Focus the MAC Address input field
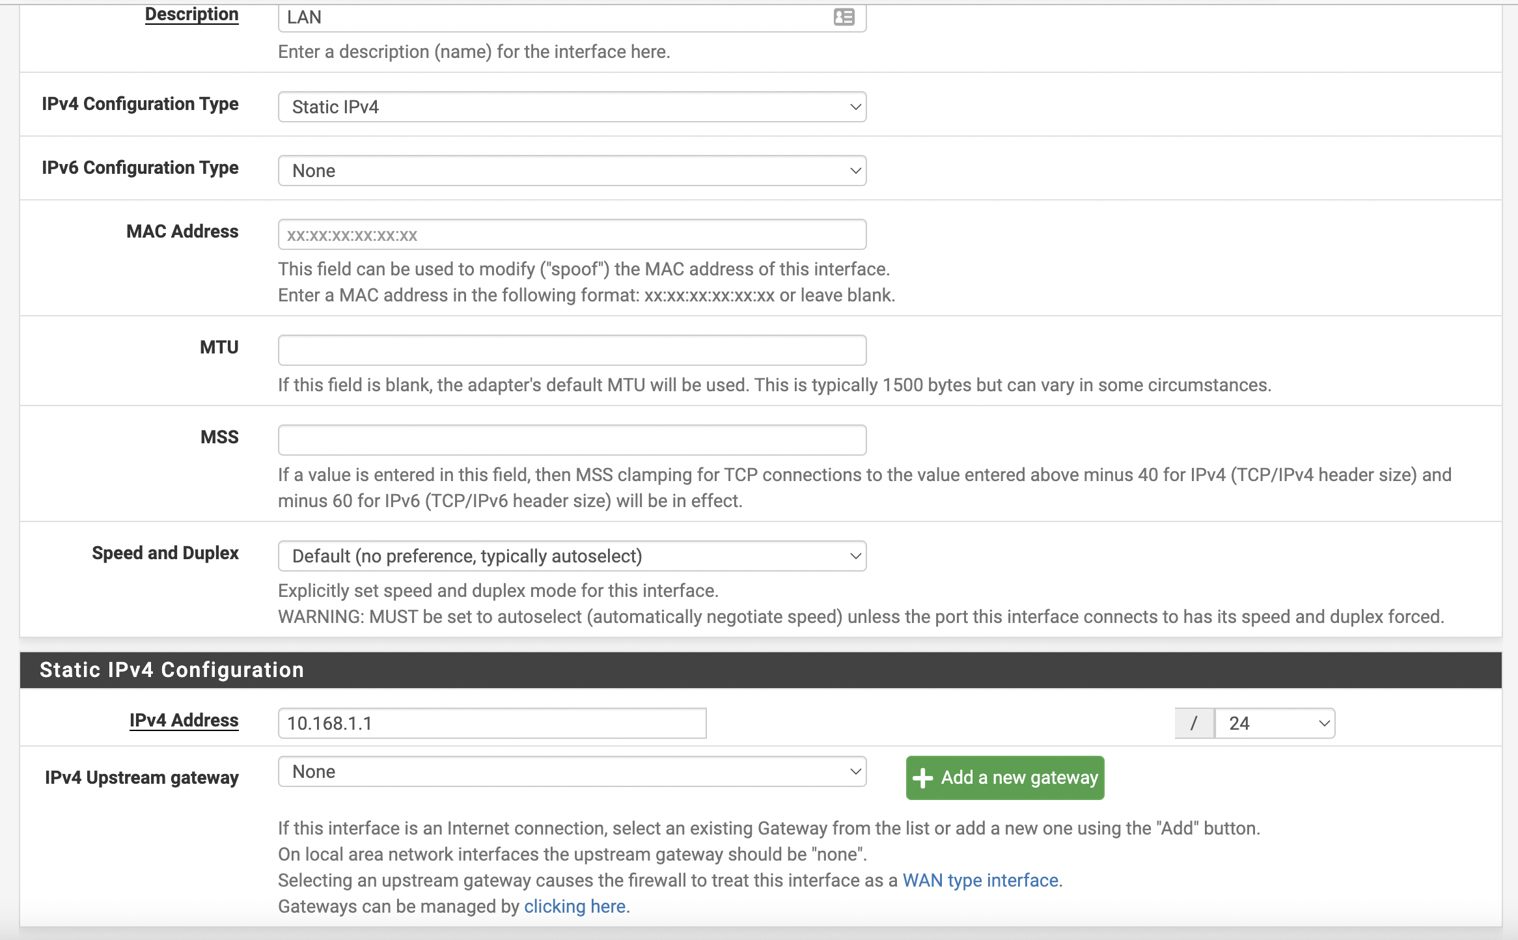1518x940 pixels. click(572, 234)
